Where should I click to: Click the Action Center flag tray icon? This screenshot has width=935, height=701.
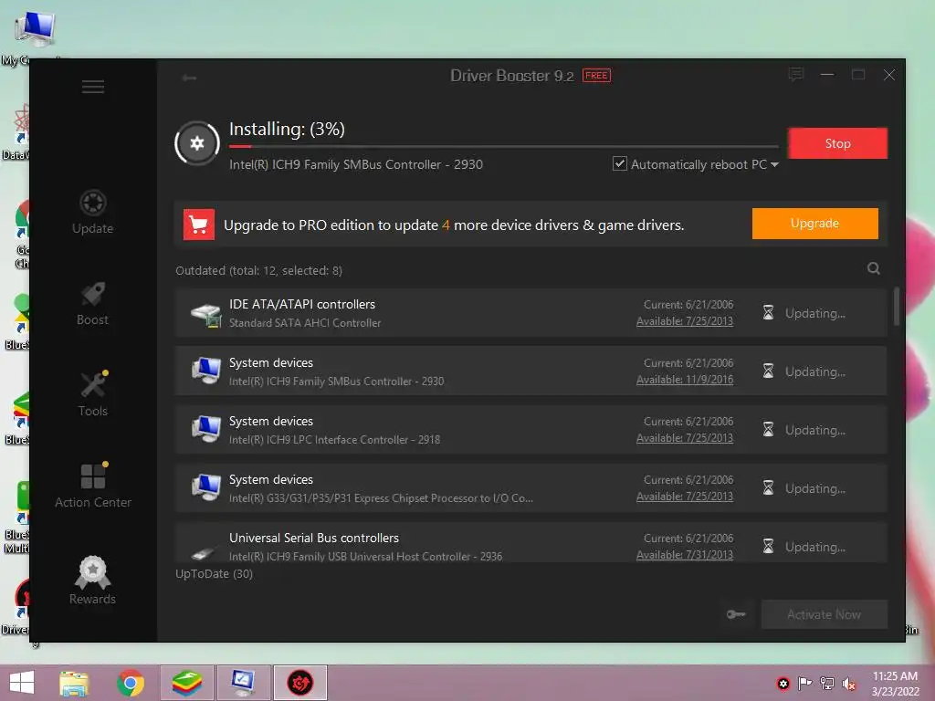point(804,684)
